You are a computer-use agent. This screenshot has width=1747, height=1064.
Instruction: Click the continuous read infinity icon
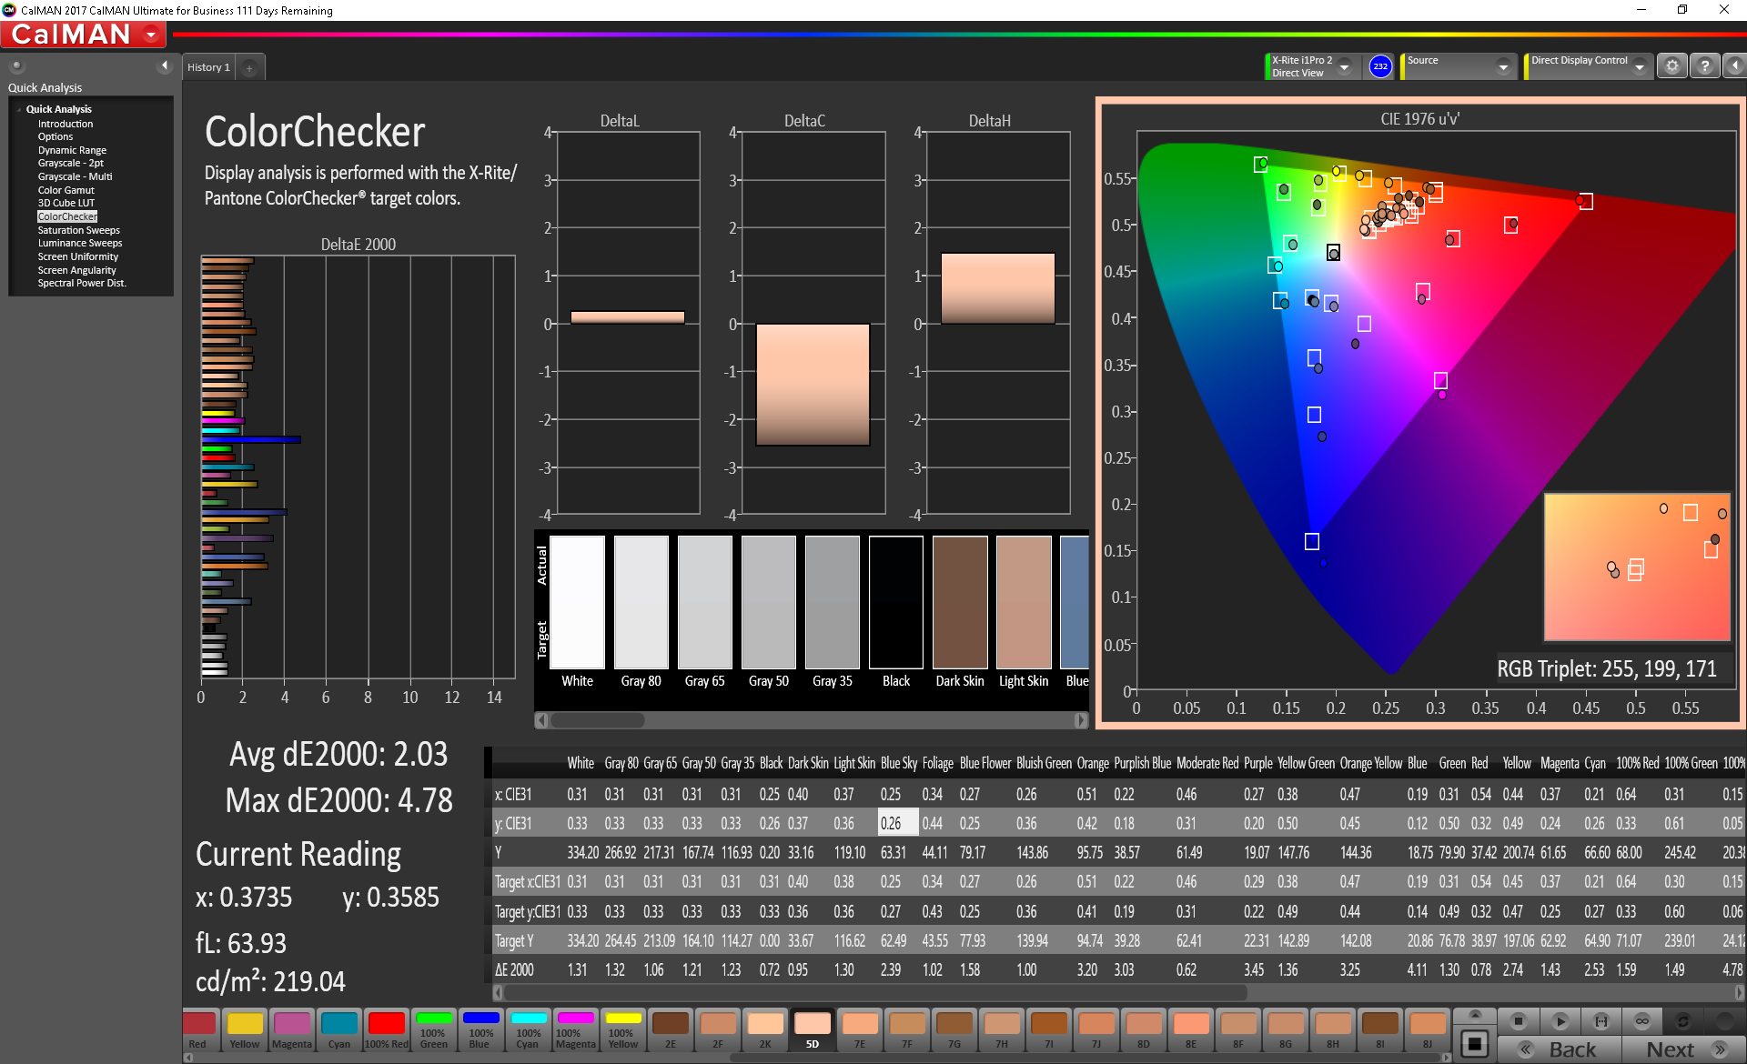click(1642, 1020)
